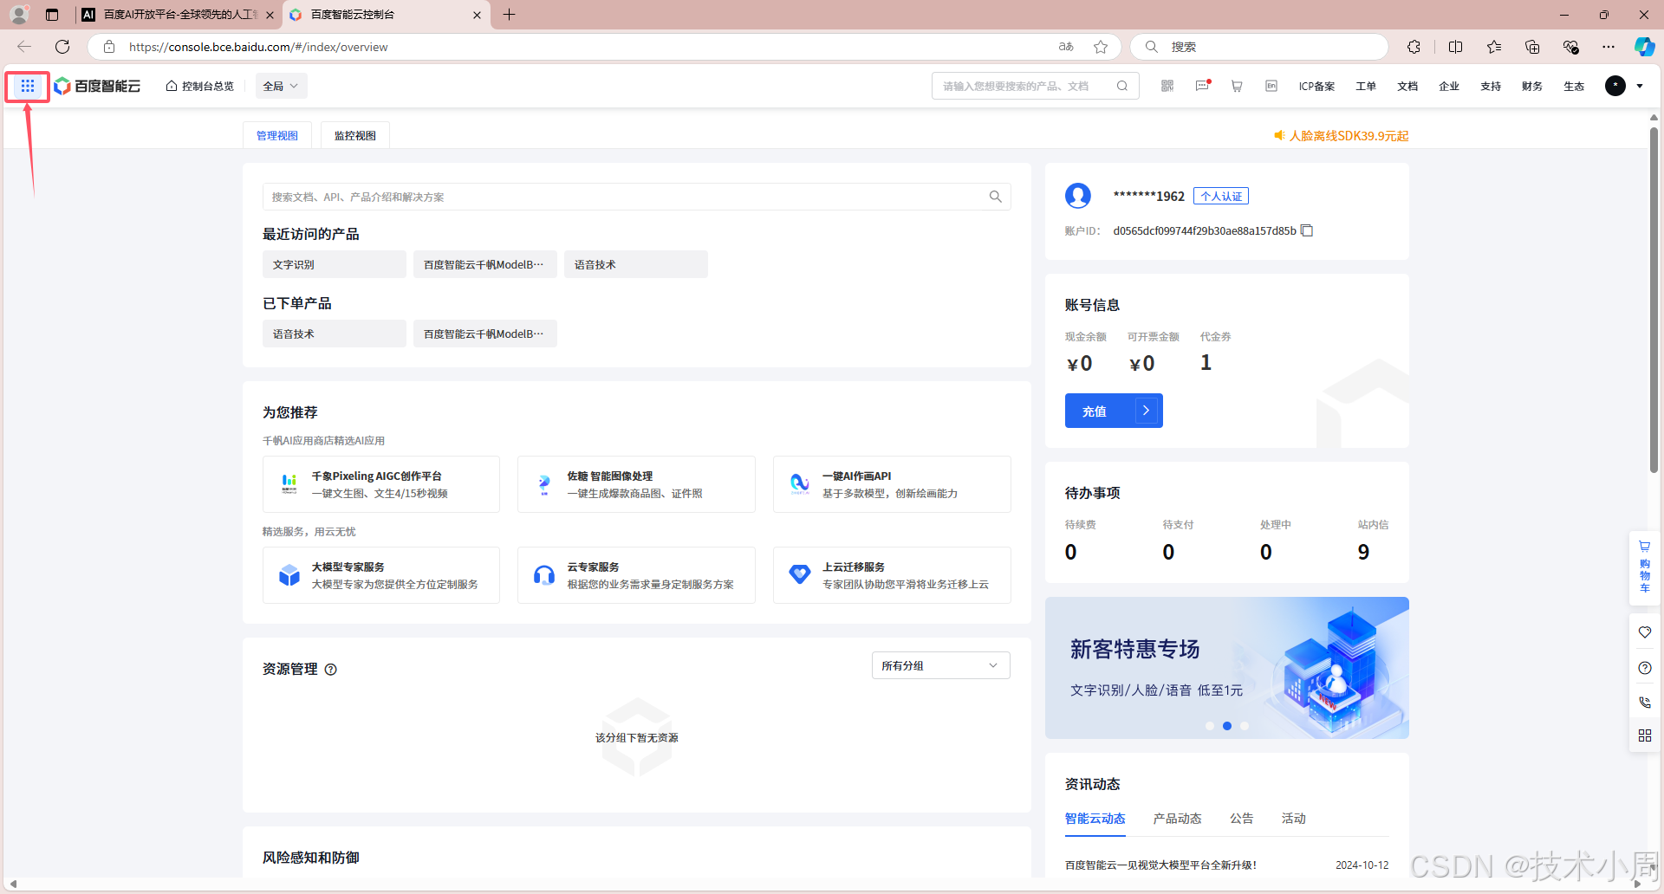Open ordered product 语音技术
Screen dimensions: 1664x894
(335, 334)
